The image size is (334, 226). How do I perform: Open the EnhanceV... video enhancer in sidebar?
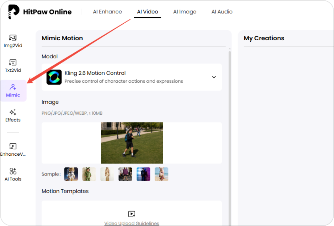[13, 150]
